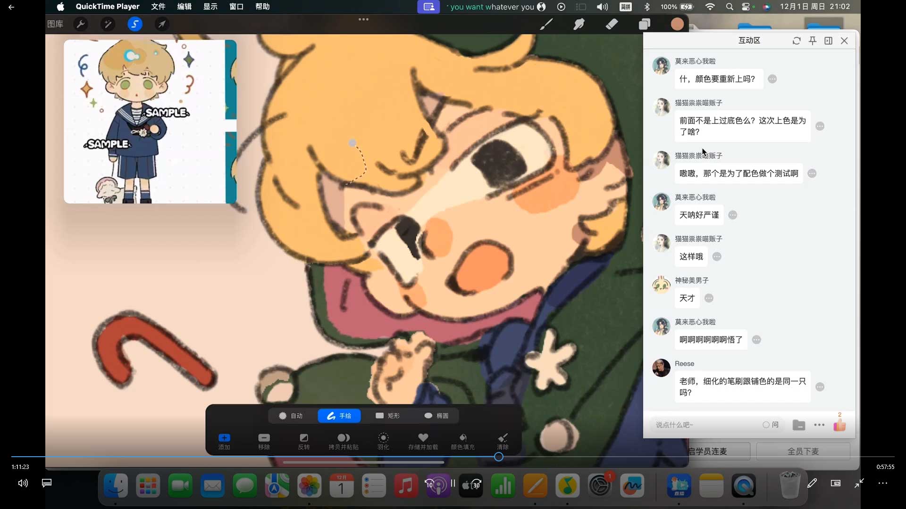Select the arrow Transform tool
Screen dimensions: 906x509
tap(162, 24)
